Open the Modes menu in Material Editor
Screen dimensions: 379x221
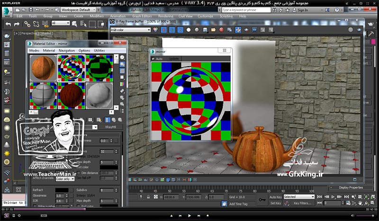pyautogui.click(x=34, y=51)
